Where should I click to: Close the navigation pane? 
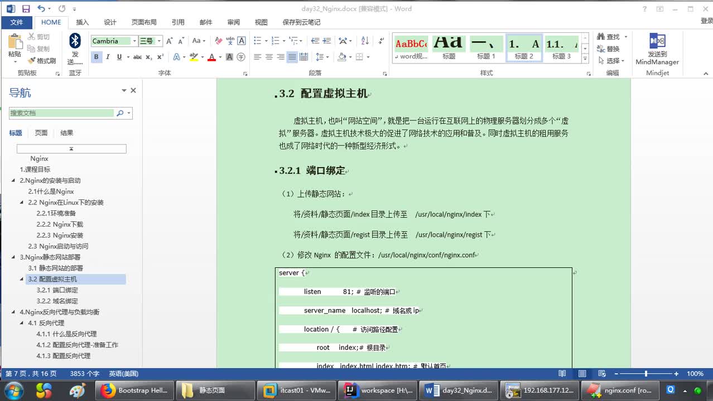click(133, 90)
